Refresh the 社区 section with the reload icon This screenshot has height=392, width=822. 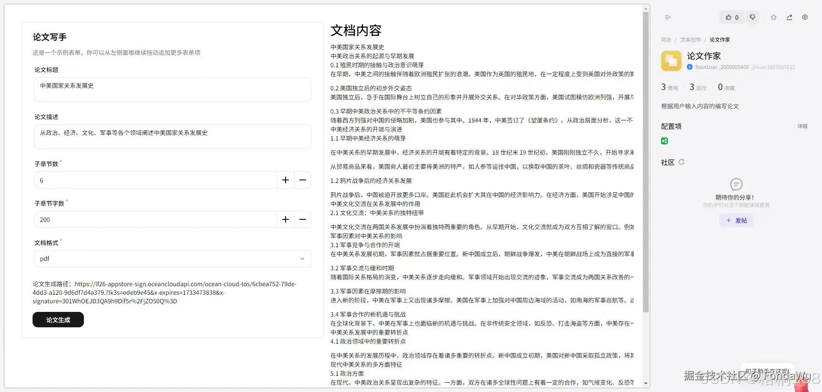[x=682, y=162]
